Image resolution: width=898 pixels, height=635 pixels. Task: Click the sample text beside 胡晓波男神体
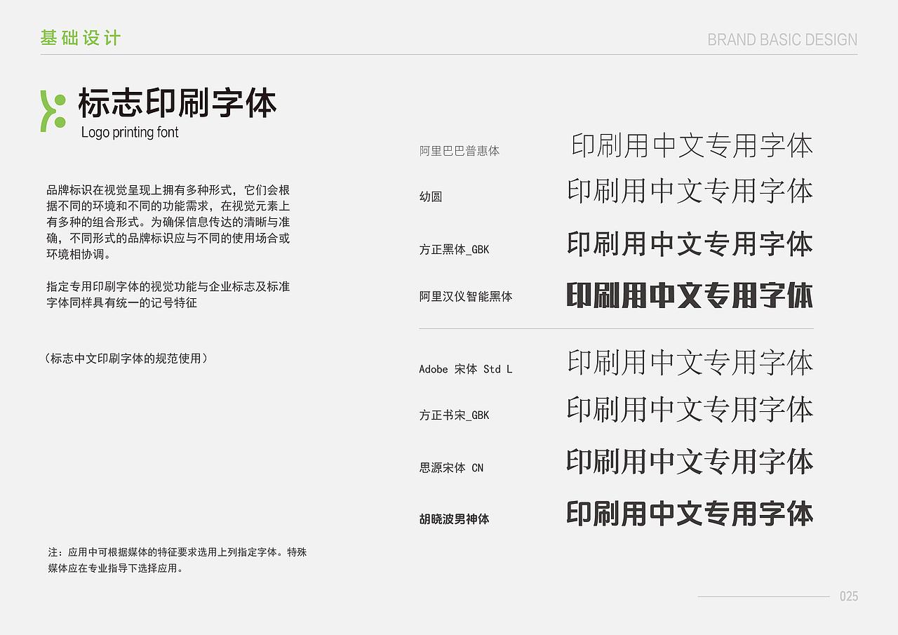(x=690, y=514)
